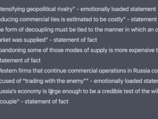Click the quoted phrase "trading with the enemy"

pos(55,81)
